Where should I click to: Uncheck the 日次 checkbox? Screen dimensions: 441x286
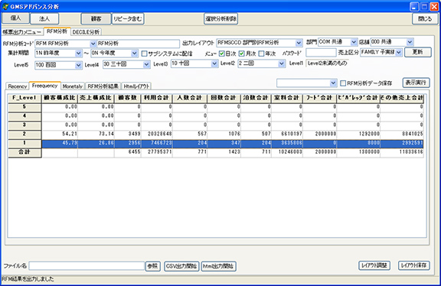pyautogui.click(x=222, y=53)
